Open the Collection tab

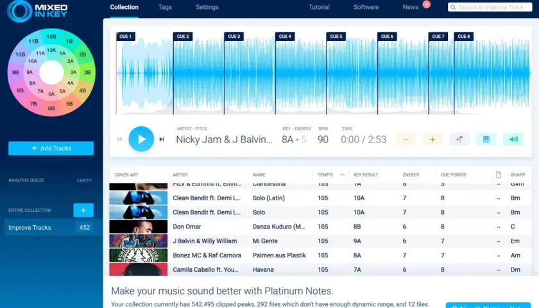coord(124,7)
